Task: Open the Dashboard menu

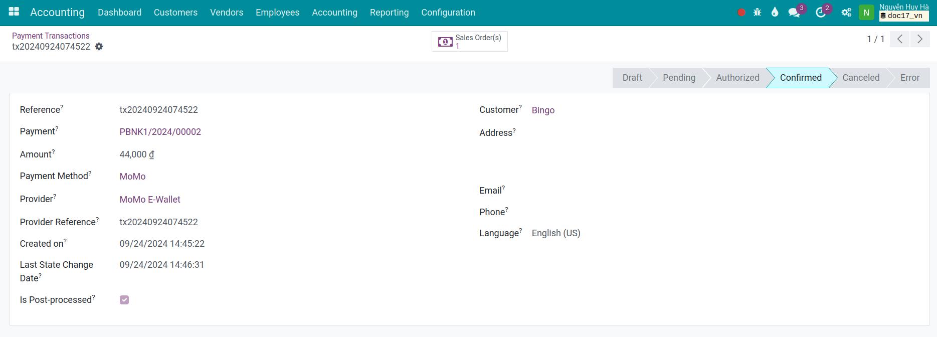Action: coord(119,13)
